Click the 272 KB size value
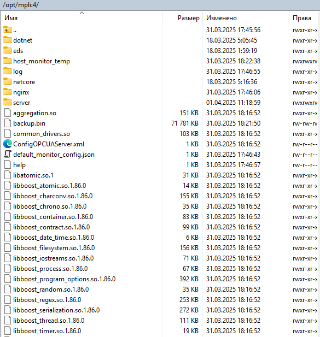 [189, 310]
